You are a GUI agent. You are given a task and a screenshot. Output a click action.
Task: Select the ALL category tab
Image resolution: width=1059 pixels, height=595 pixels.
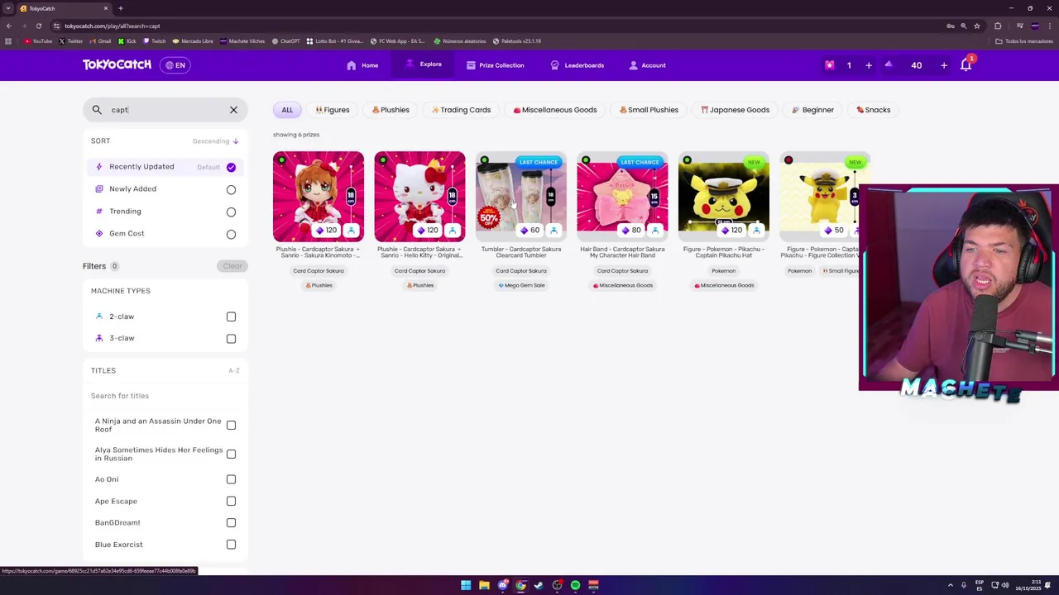(287, 110)
